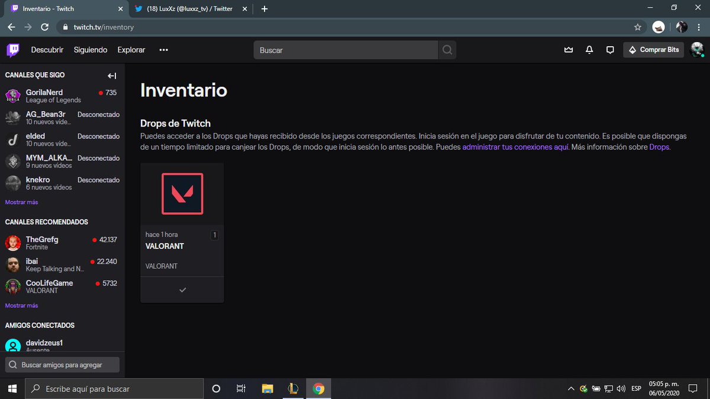Open knekro channel

62,183
